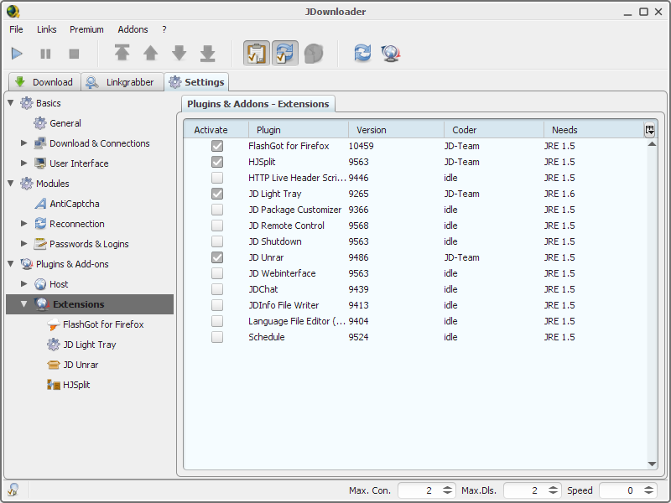671x503 pixels.
Task: Collapse the Plugins & Add-ons section
Action: (10, 263)
